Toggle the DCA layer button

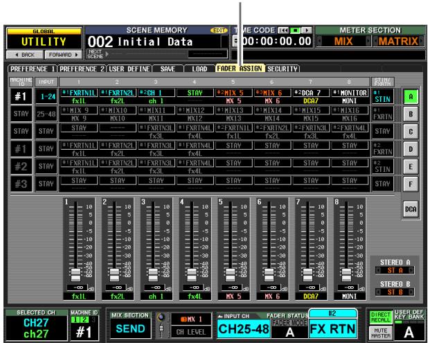click(411, 209)
